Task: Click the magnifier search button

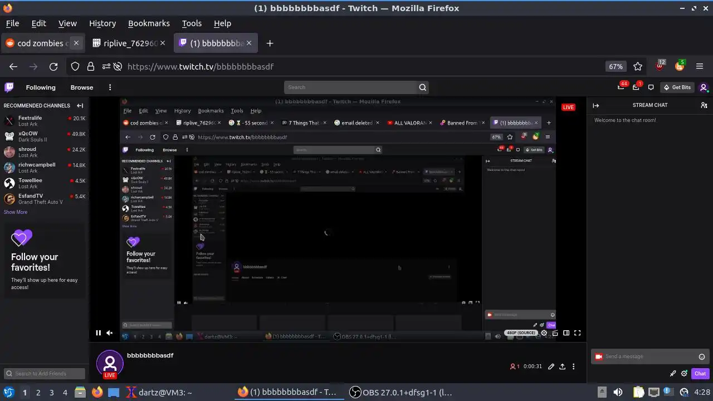Action: click(423, 87)
